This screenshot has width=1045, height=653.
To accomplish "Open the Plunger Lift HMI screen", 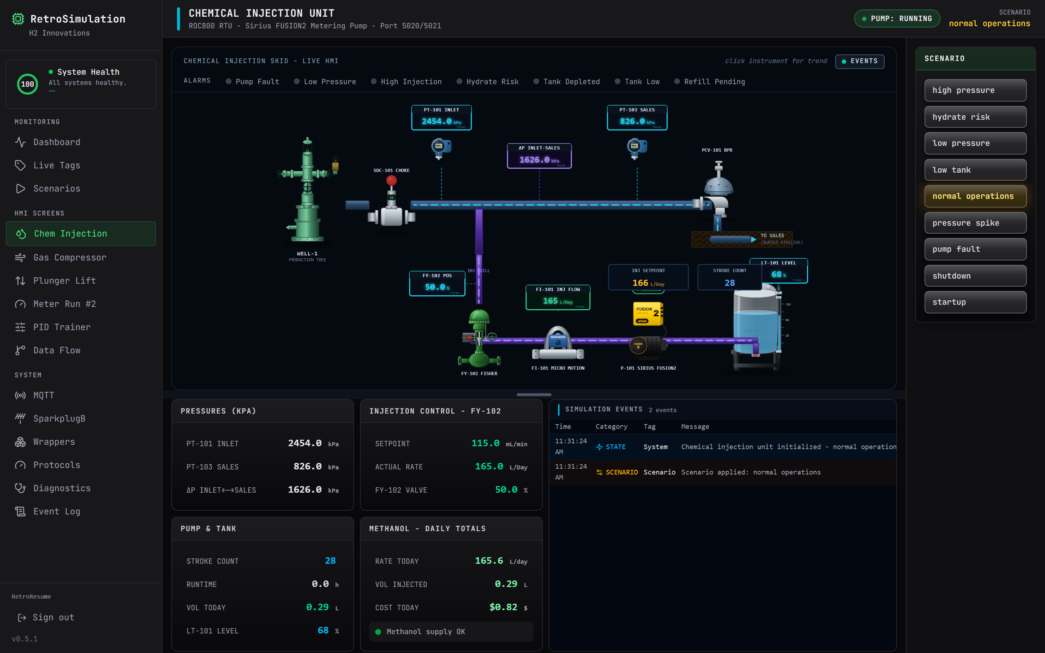I will 81,281.
